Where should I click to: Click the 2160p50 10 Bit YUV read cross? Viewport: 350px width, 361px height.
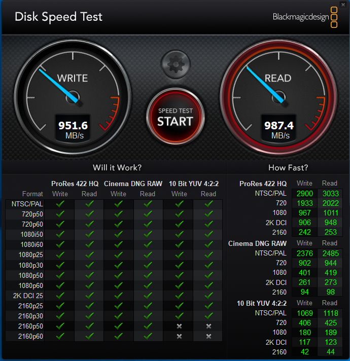pyautogui.click(x=208, y=326)
